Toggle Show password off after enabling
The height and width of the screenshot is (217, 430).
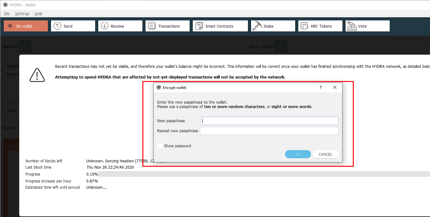(x=160, y=146)
